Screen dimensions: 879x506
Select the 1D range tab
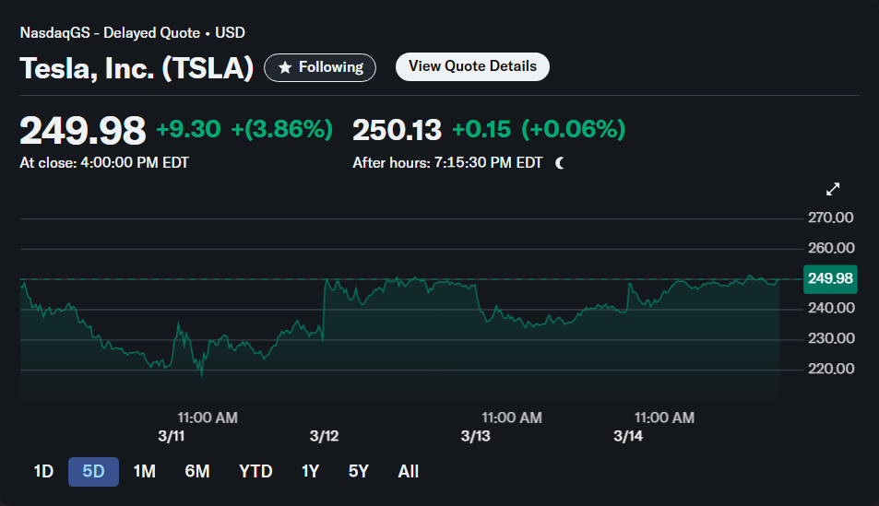pyautogui.click(x=43, y=471)
